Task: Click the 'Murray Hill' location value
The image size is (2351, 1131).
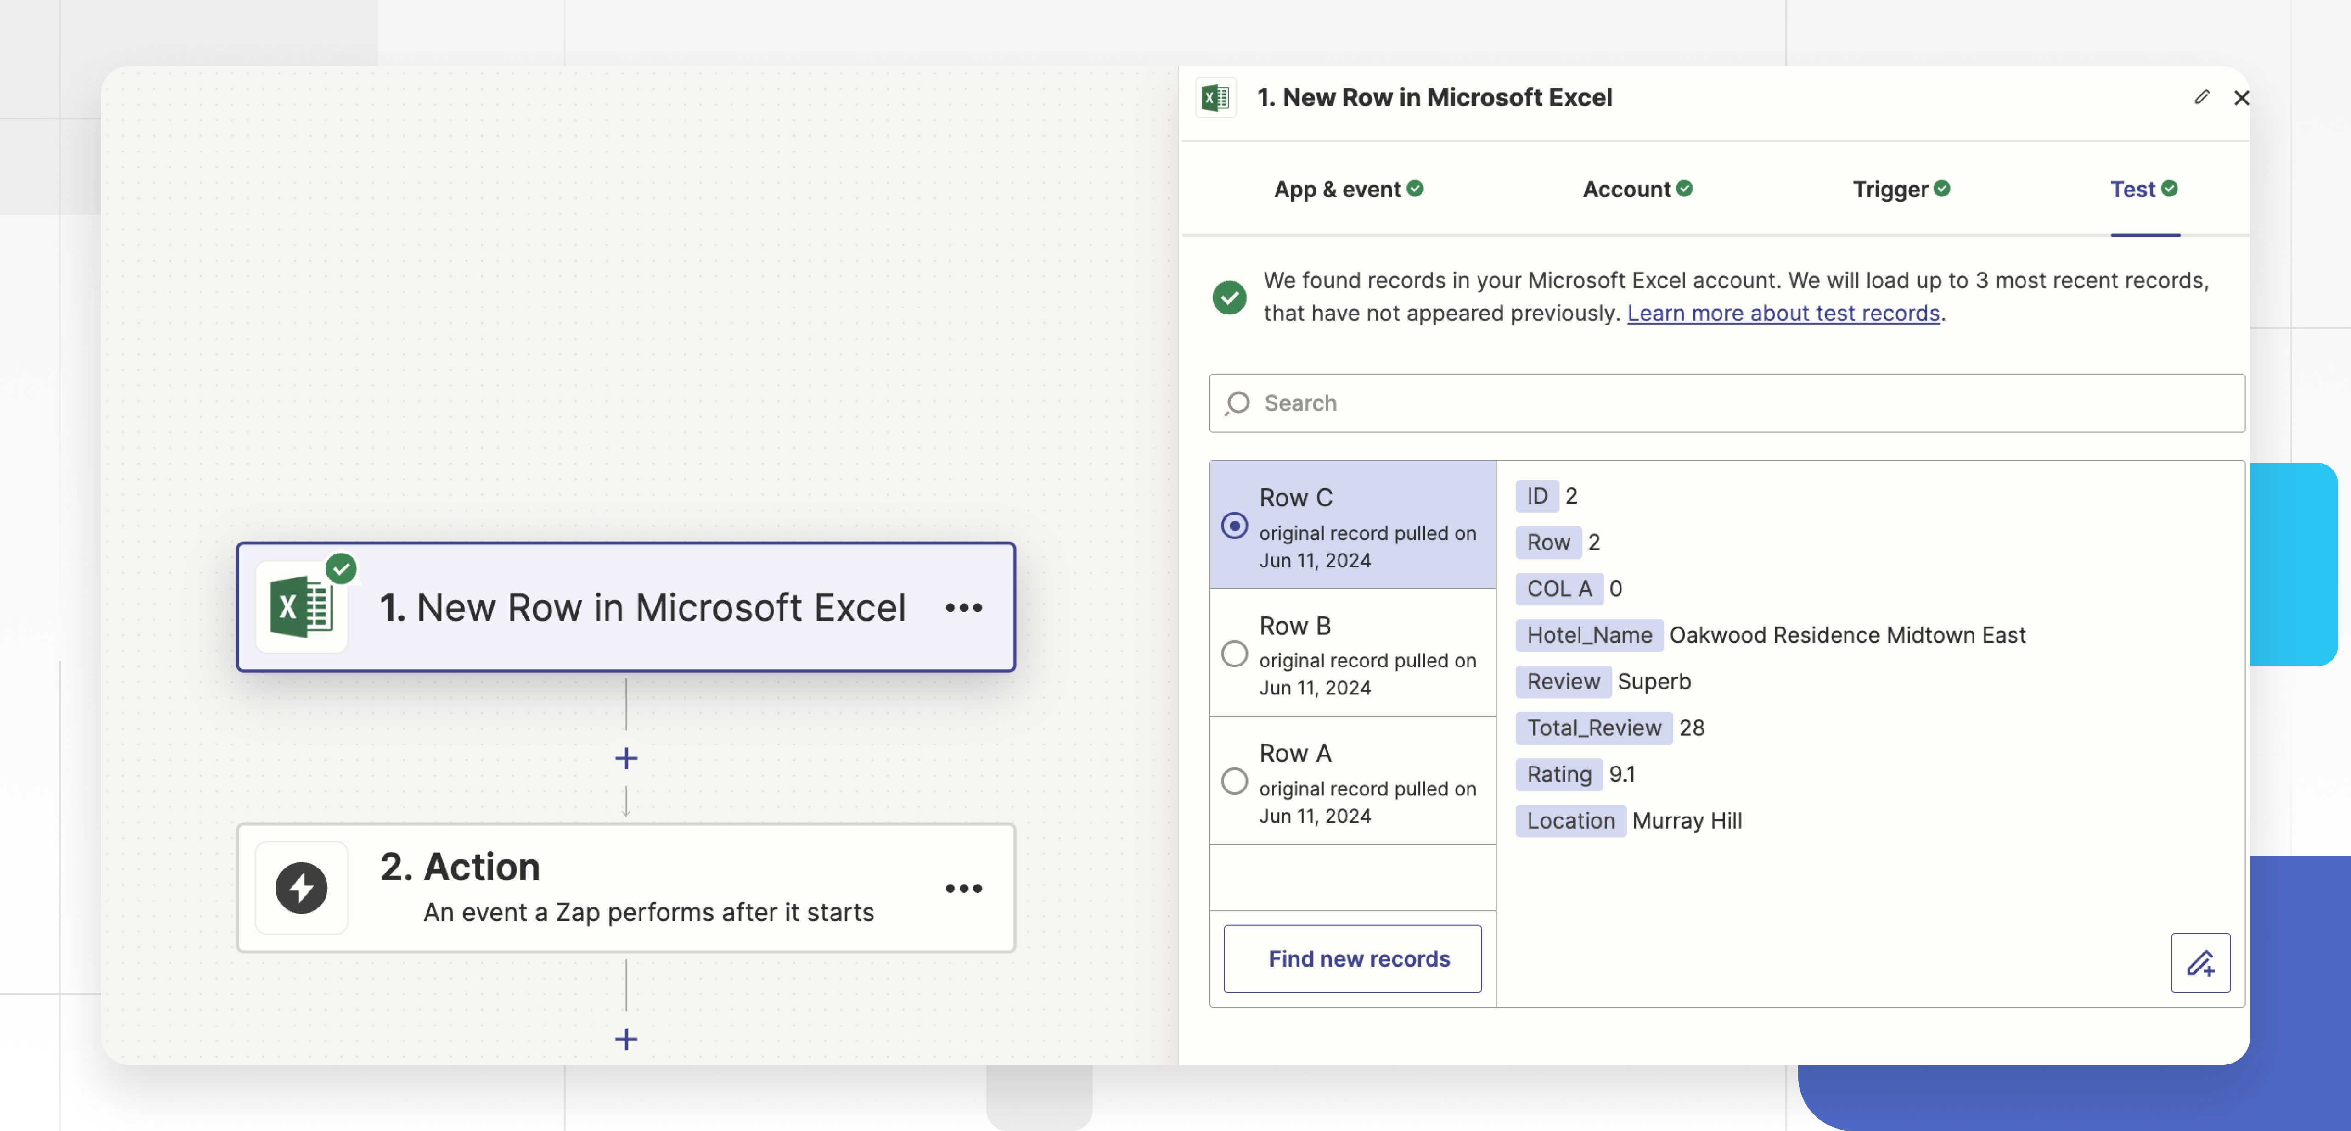Action: (1687, 821)
